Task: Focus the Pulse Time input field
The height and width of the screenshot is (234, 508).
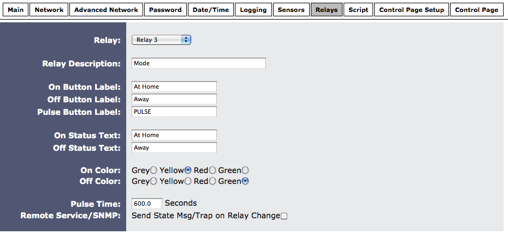Action: click(x=147, y=204)
